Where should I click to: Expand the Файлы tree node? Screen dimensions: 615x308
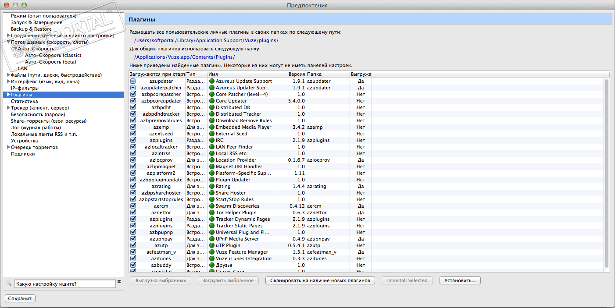click(8, 75)
